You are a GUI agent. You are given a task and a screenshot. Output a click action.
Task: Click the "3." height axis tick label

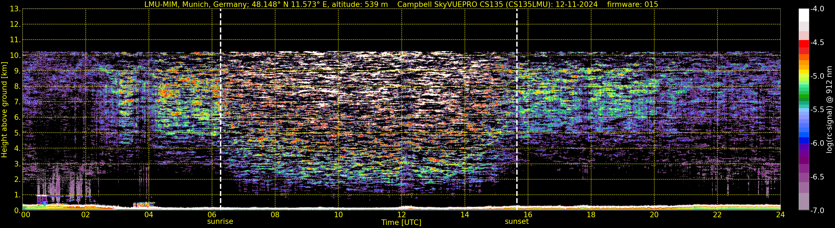click(x=17, y=164)
